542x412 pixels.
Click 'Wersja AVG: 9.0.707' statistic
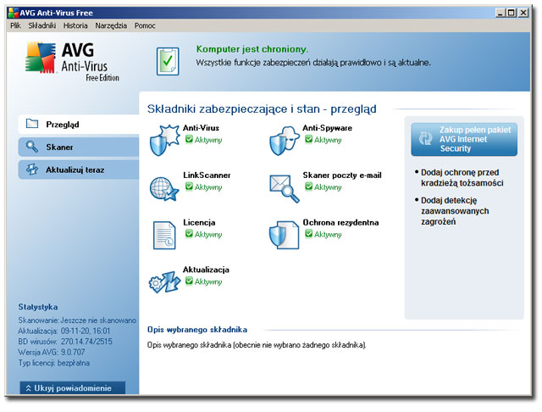point(51,352)
